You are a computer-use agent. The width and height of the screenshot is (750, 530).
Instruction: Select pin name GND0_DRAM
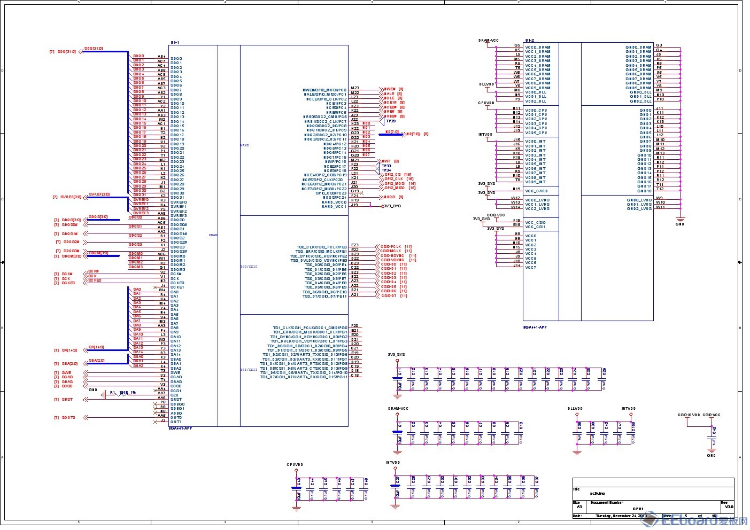click(639, 47)
